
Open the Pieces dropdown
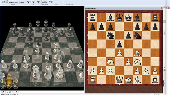coord(33,2)
